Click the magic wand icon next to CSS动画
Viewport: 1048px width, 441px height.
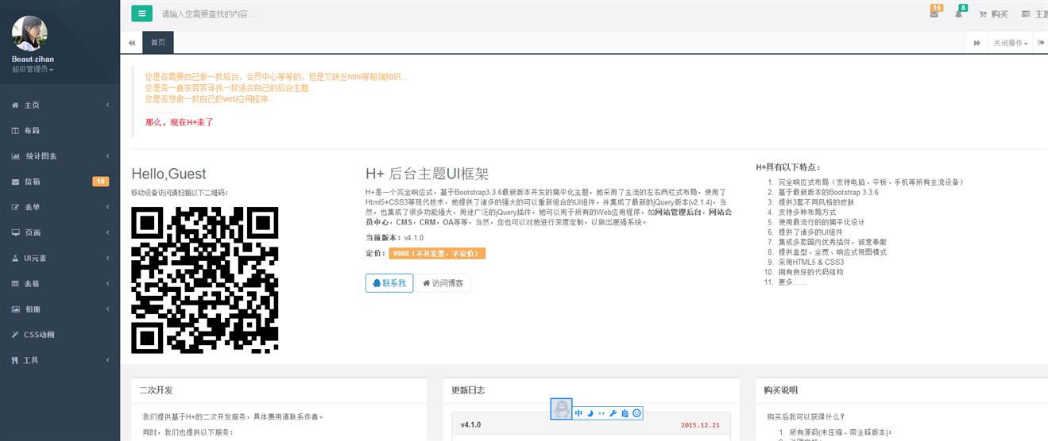(x=15, y=335)
